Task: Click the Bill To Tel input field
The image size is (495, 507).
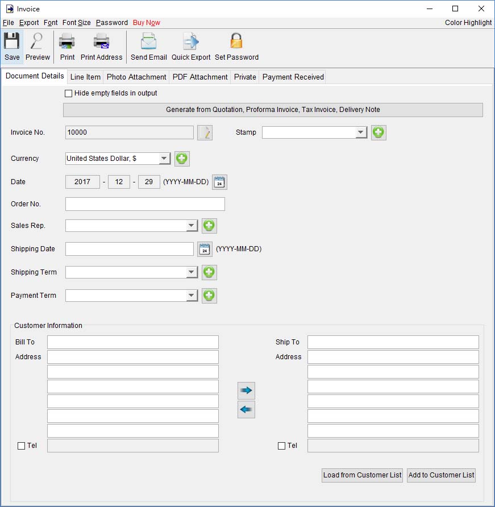Action: coord(133,446)
